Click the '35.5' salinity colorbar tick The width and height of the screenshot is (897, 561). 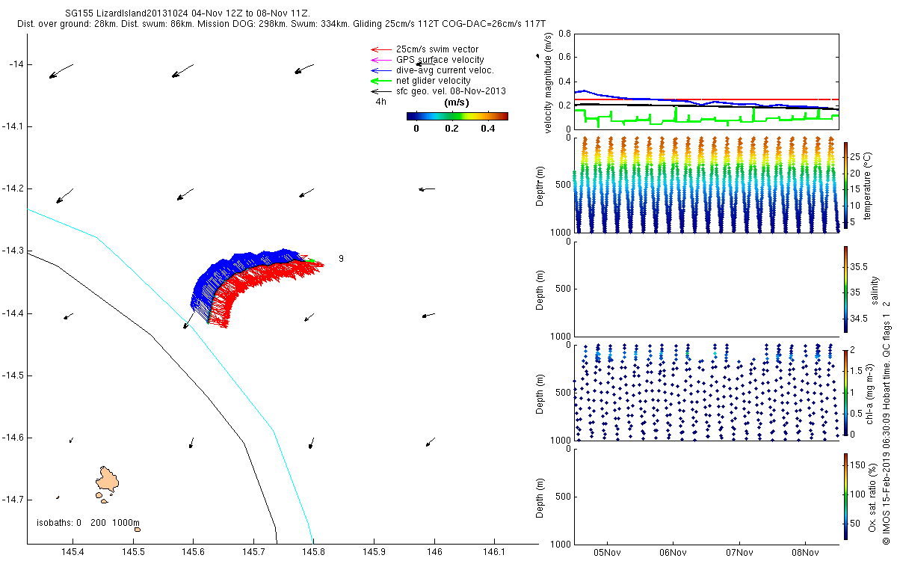point(858,266)
